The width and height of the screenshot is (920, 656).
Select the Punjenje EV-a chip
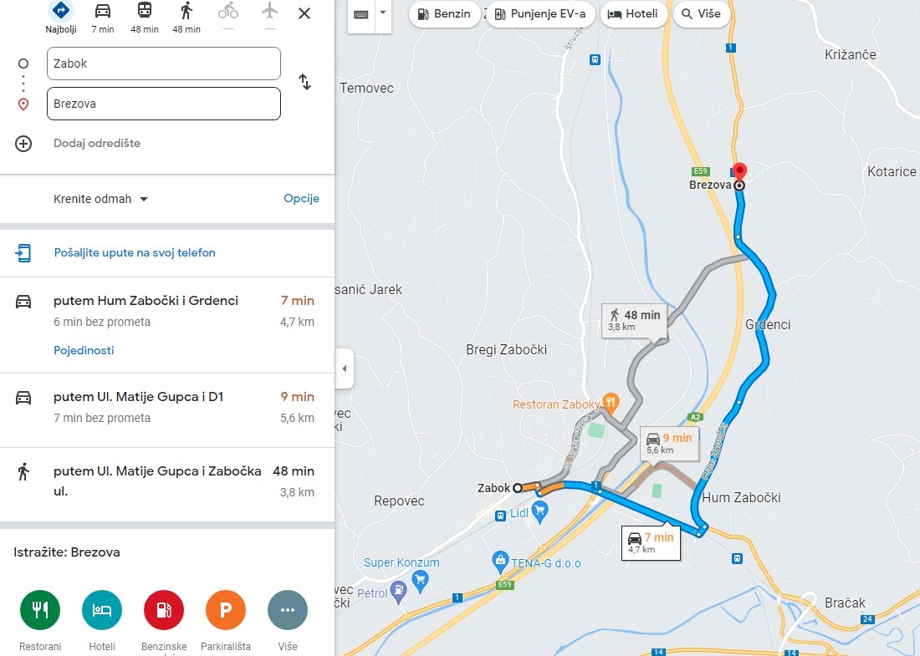pos(540,14)
